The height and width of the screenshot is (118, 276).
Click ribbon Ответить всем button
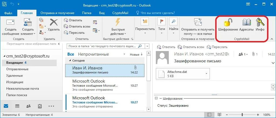coord(77,26)
